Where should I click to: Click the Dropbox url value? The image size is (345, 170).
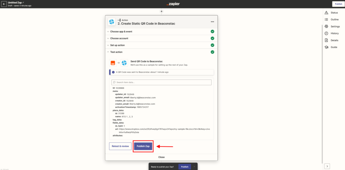pyautogui.click(x=164, y=131)
